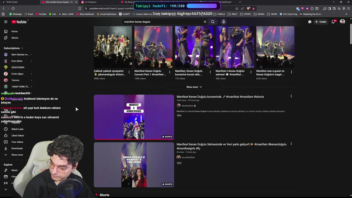Clear the search query with the X

pyautogui.click(x=205, y=22)
